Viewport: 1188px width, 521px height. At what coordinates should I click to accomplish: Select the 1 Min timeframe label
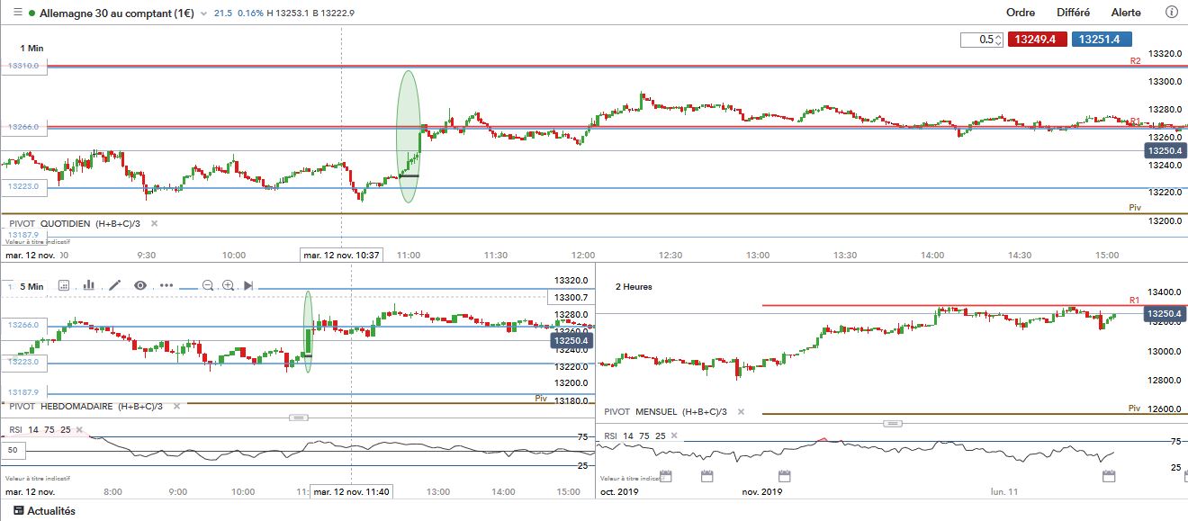(31, 47)
